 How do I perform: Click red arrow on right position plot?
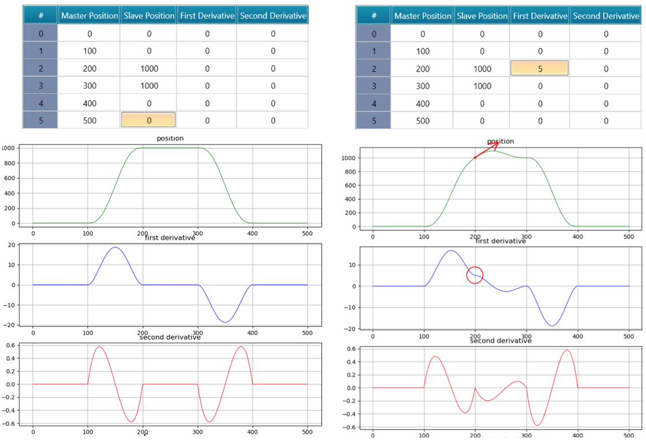pyautogui.click(x=487, y=150)
